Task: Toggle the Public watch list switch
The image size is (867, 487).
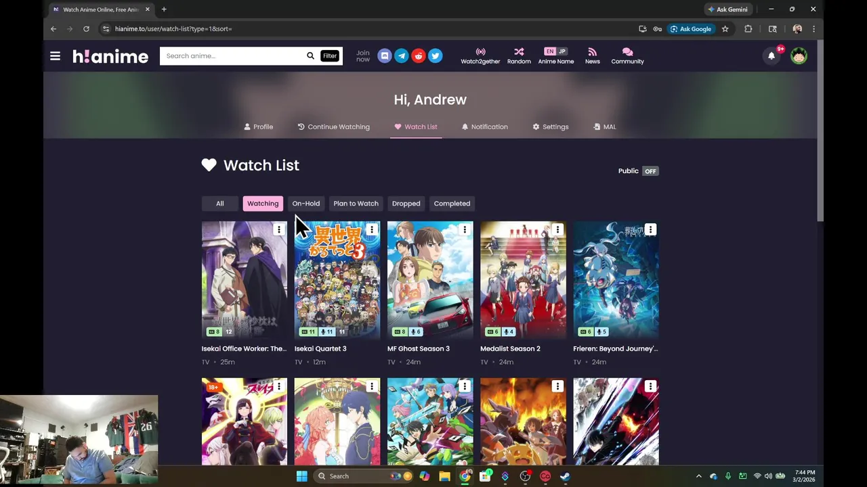Action: pos(650,171)
